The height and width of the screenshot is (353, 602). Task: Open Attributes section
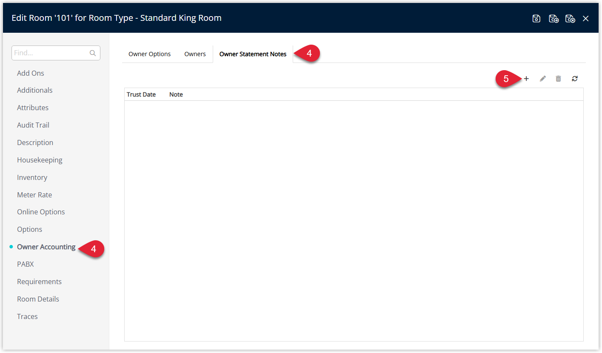(x=33, y=108)
